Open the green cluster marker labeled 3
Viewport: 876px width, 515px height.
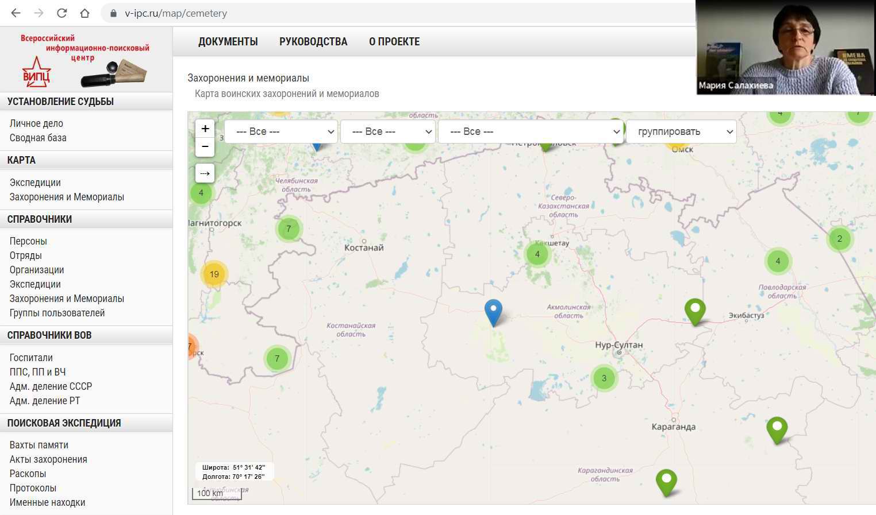point(604,378)
